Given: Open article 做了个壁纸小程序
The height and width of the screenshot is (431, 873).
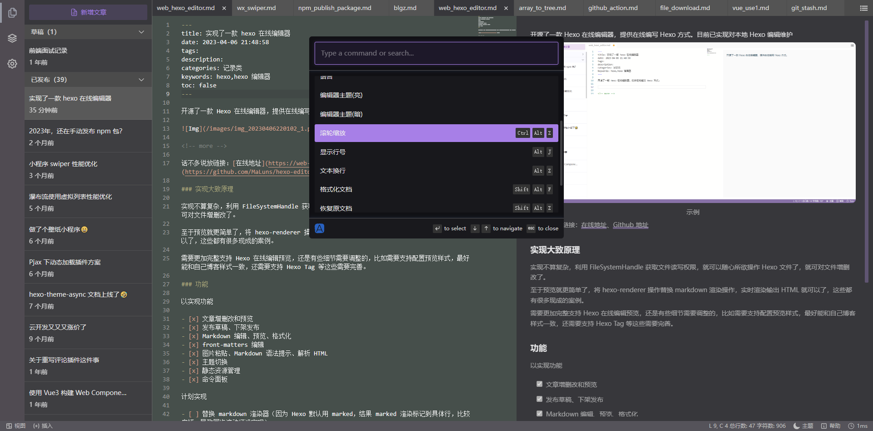Looking at the screenshot, I should 88,235.
